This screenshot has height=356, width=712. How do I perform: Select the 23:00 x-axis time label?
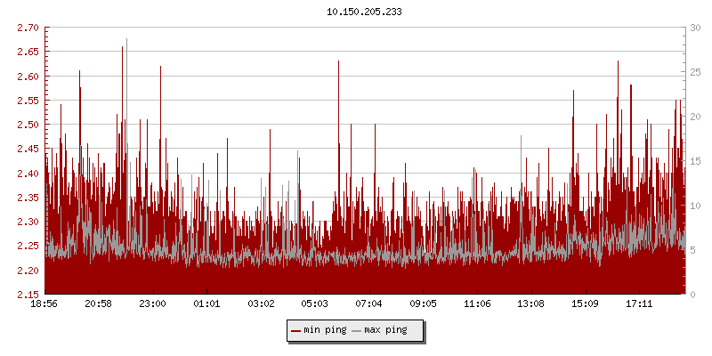pos(152,304)
